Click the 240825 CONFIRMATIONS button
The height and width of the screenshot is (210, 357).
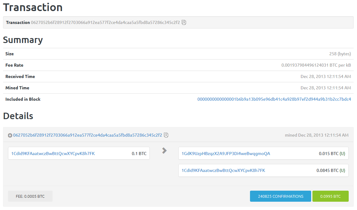pyautogui.click(x=280, y=196)
